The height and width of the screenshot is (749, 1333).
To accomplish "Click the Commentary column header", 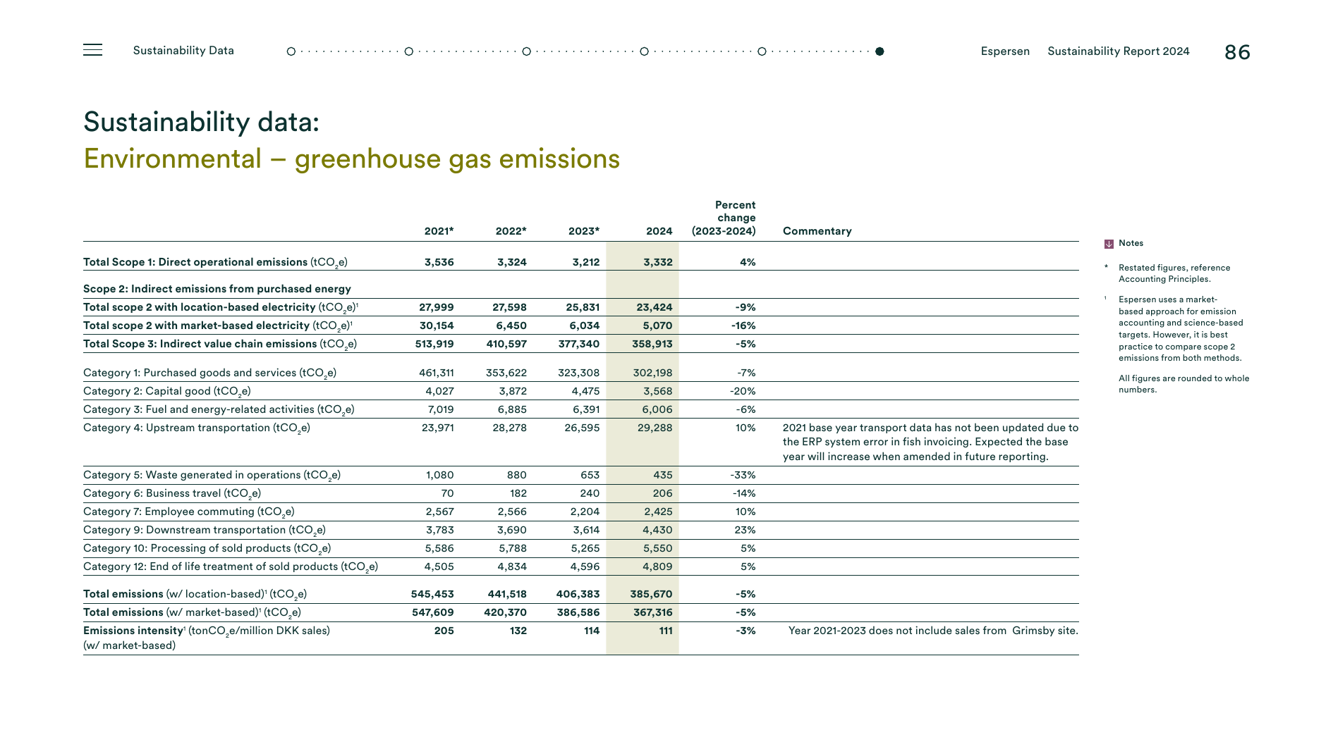I will click(817, 231).
